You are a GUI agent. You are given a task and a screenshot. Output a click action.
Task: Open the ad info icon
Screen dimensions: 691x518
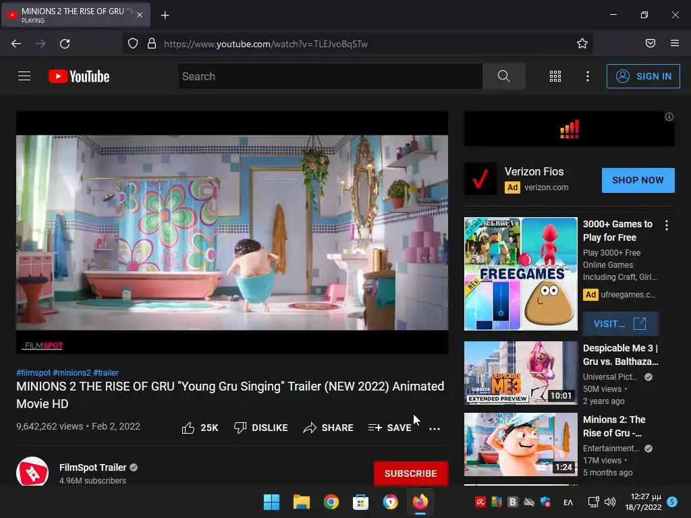(669, 117)
